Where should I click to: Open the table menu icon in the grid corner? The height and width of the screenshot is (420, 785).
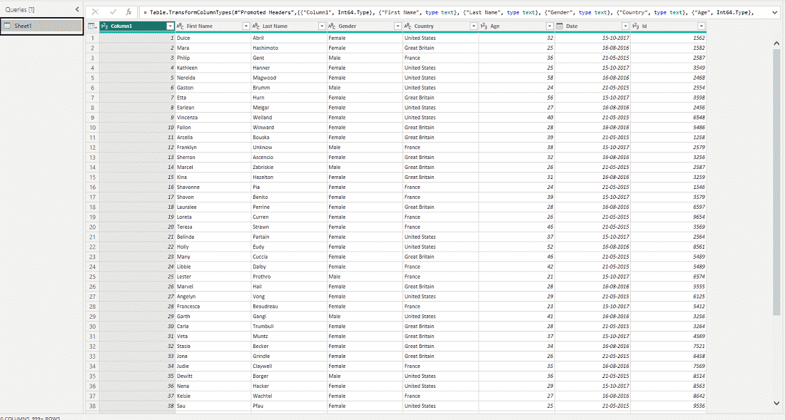92,26
